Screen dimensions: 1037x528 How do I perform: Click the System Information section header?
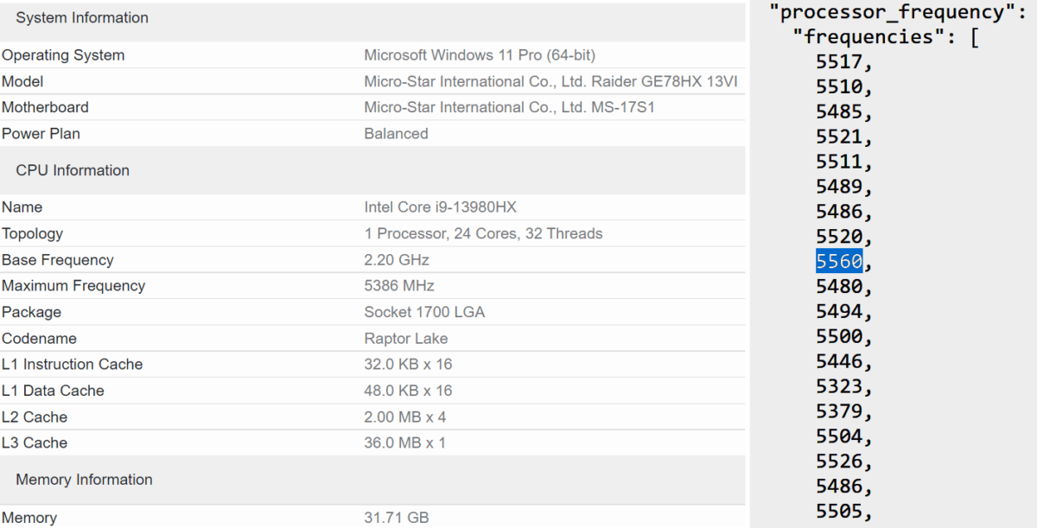(82, 17)
